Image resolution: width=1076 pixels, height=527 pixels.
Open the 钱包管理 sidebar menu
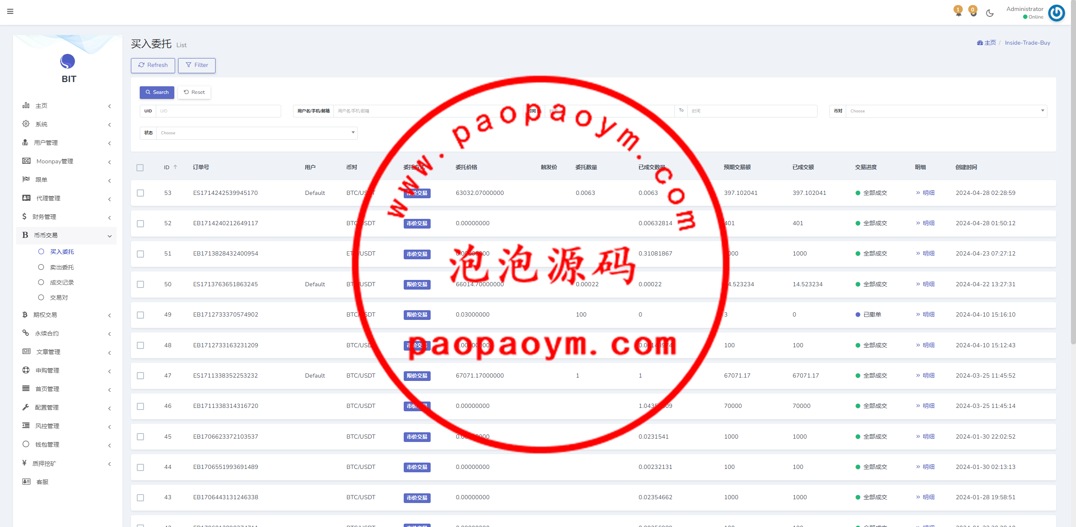[x=67, y=444]
